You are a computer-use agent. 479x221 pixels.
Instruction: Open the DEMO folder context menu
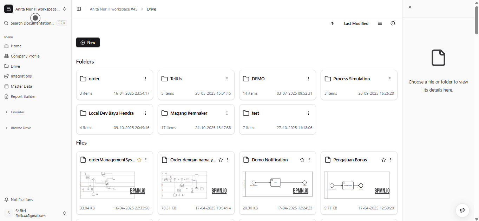tap(308, 79)
